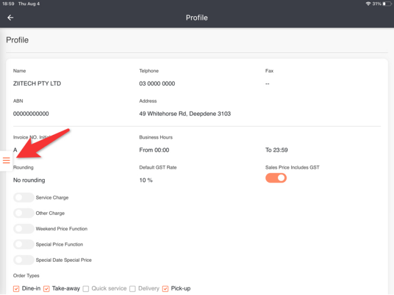394x295 pixels.
Task: Check the Quick service checkbox
Action: (86, 288)
